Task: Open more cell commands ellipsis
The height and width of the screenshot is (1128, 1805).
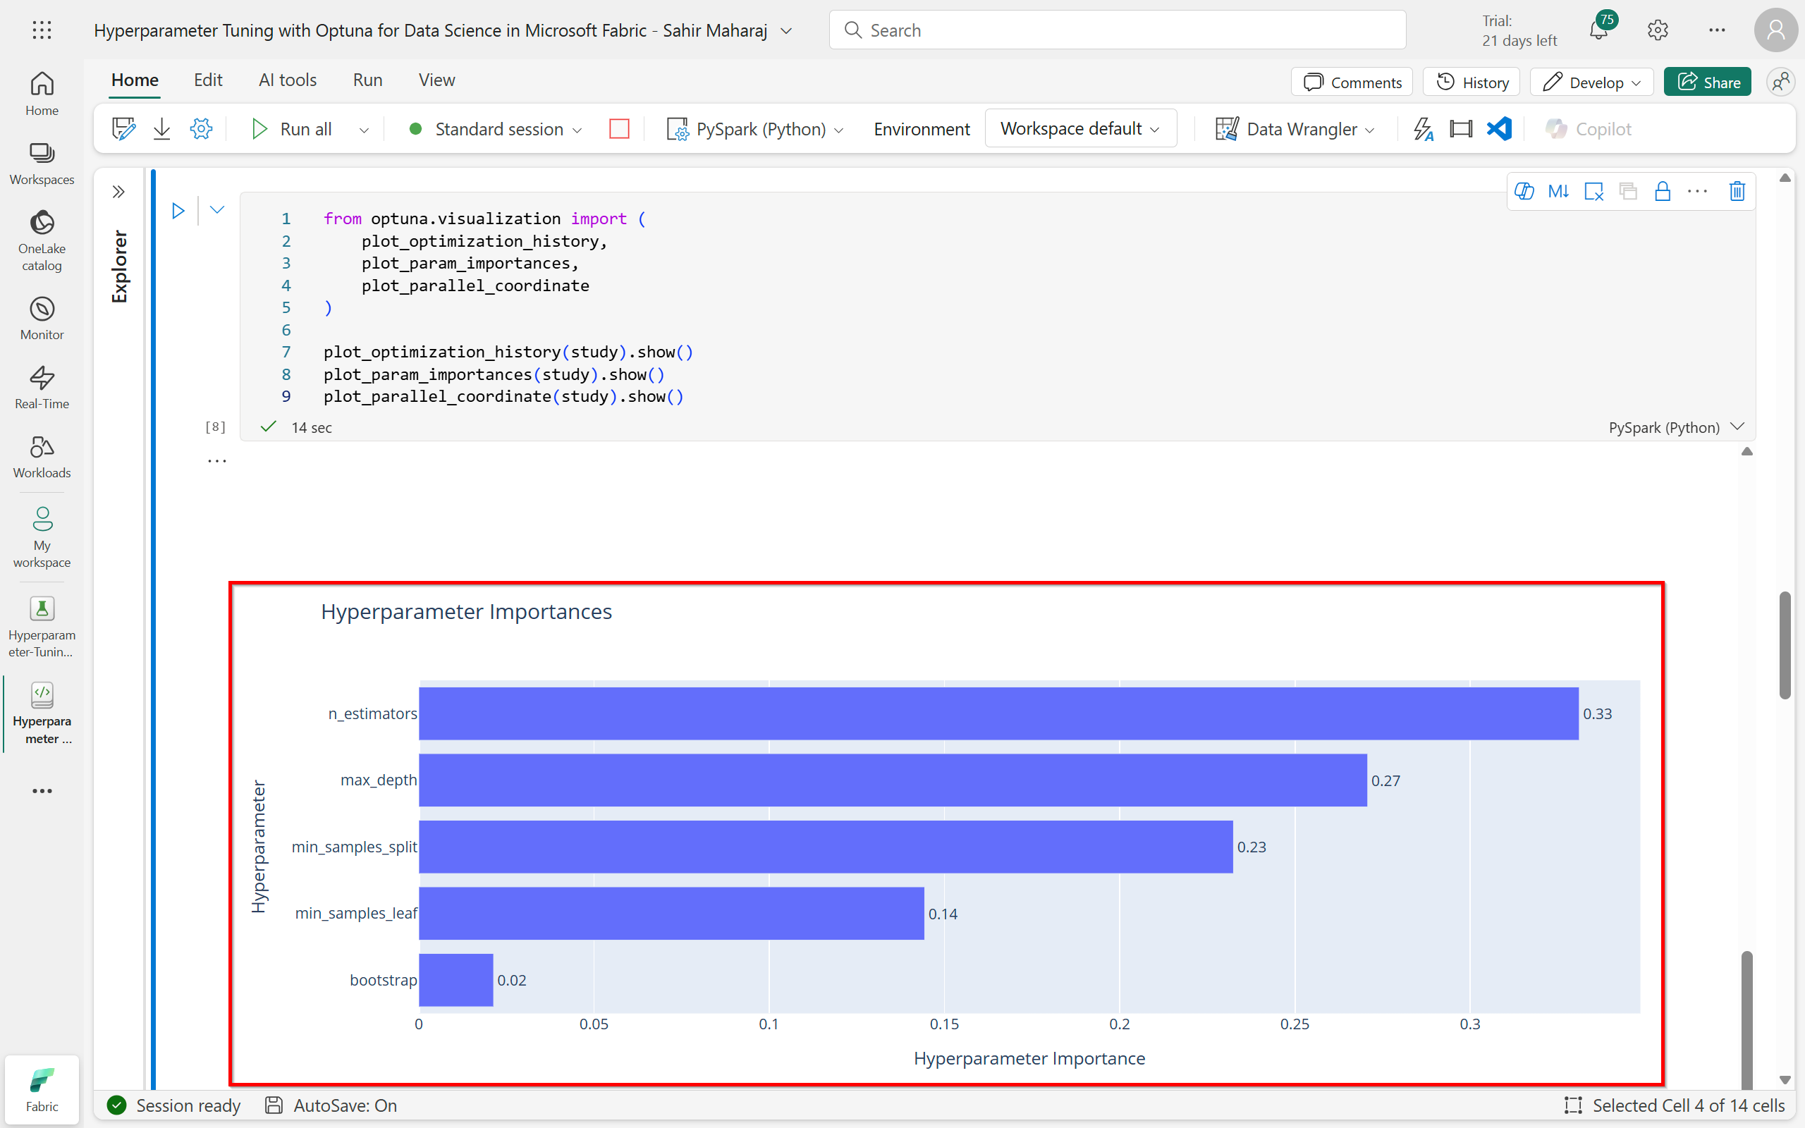Action: click(1698, 192)
